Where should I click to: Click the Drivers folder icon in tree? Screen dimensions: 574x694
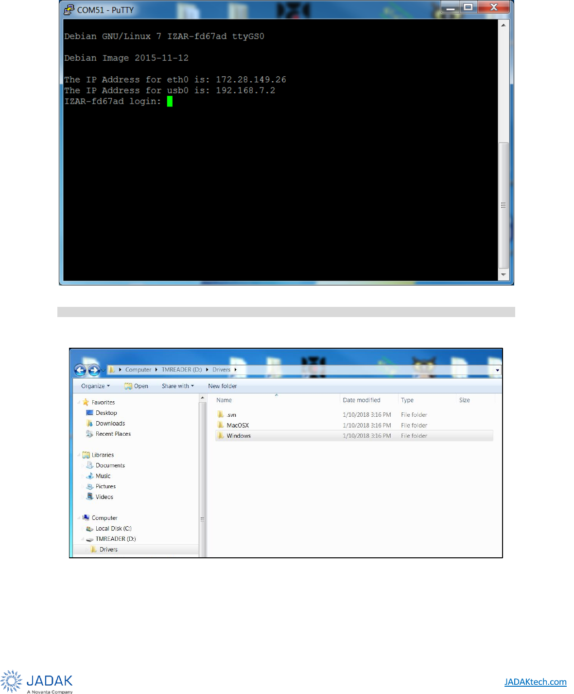pyautogui.click(x=93, y=549)
